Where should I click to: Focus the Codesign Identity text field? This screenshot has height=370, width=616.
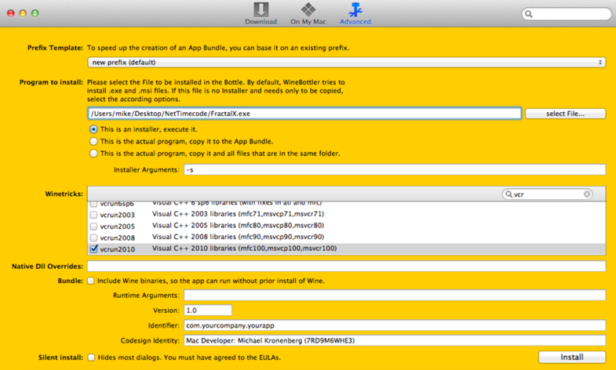[394, 341]
